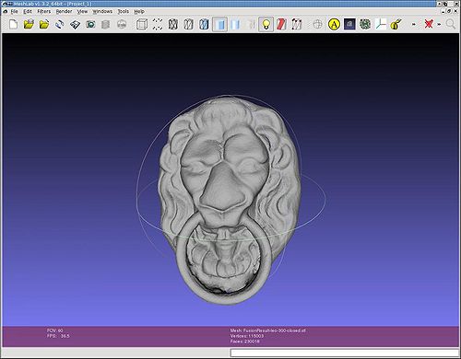
Task: Open the Windows menu
Action: point(102,11)
